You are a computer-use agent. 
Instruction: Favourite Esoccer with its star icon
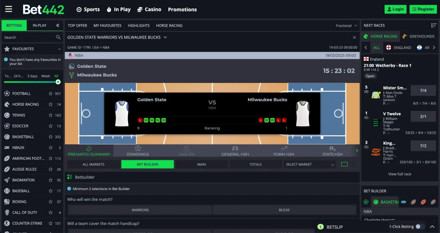(x=51, y=126)
